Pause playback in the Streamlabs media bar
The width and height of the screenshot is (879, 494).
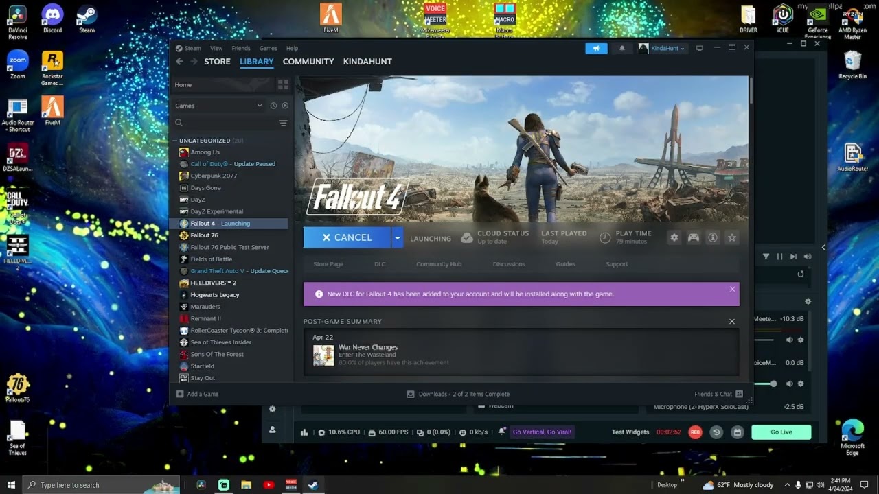[x=779, y=257]
